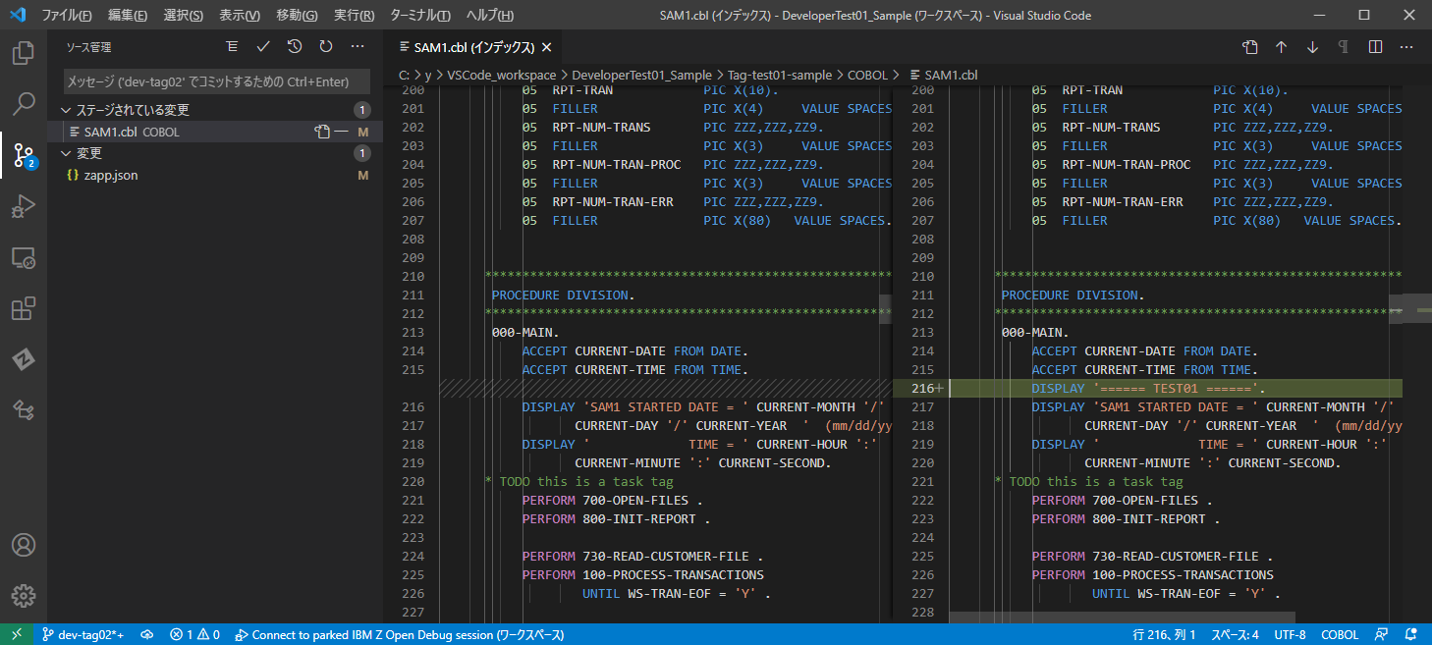
Task: Open file from the diff editor toolbar
Action: 1249,46
